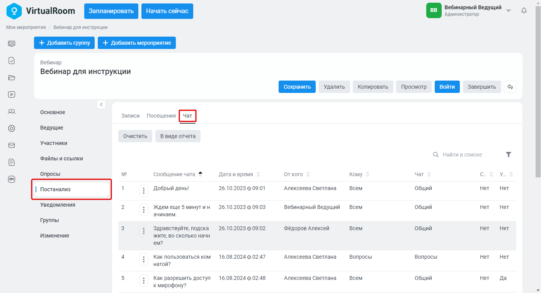
Task: Open three-dot menu for "Как разрешить доступ" row
Action: click(144, 280)
